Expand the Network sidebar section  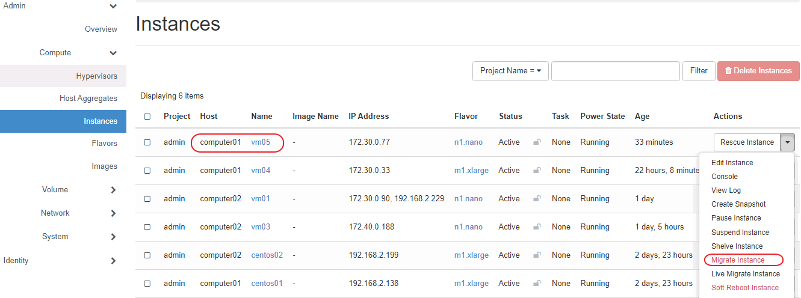click(x=113, y=213)
